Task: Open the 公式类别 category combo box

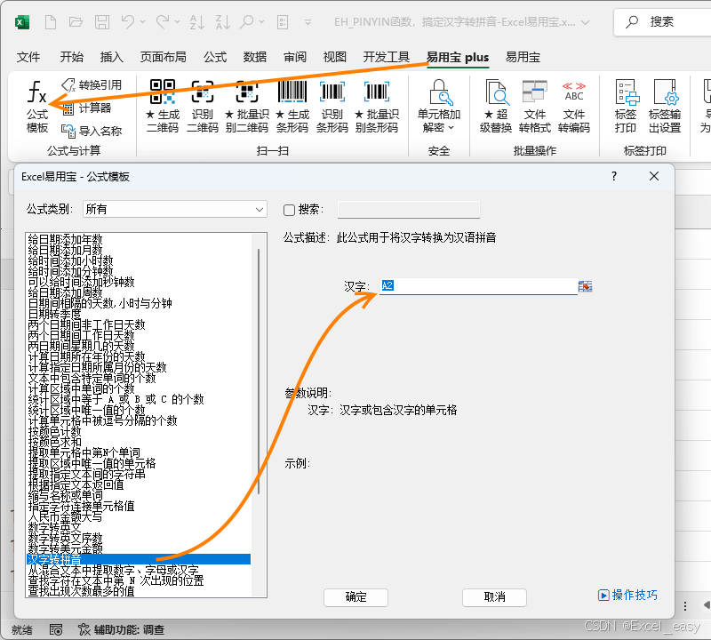Action: coord(175,209)
